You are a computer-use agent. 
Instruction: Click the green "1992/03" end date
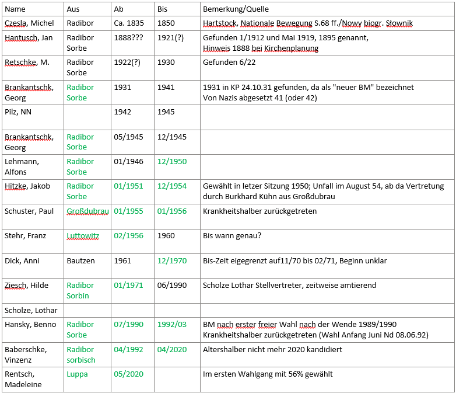172,325
